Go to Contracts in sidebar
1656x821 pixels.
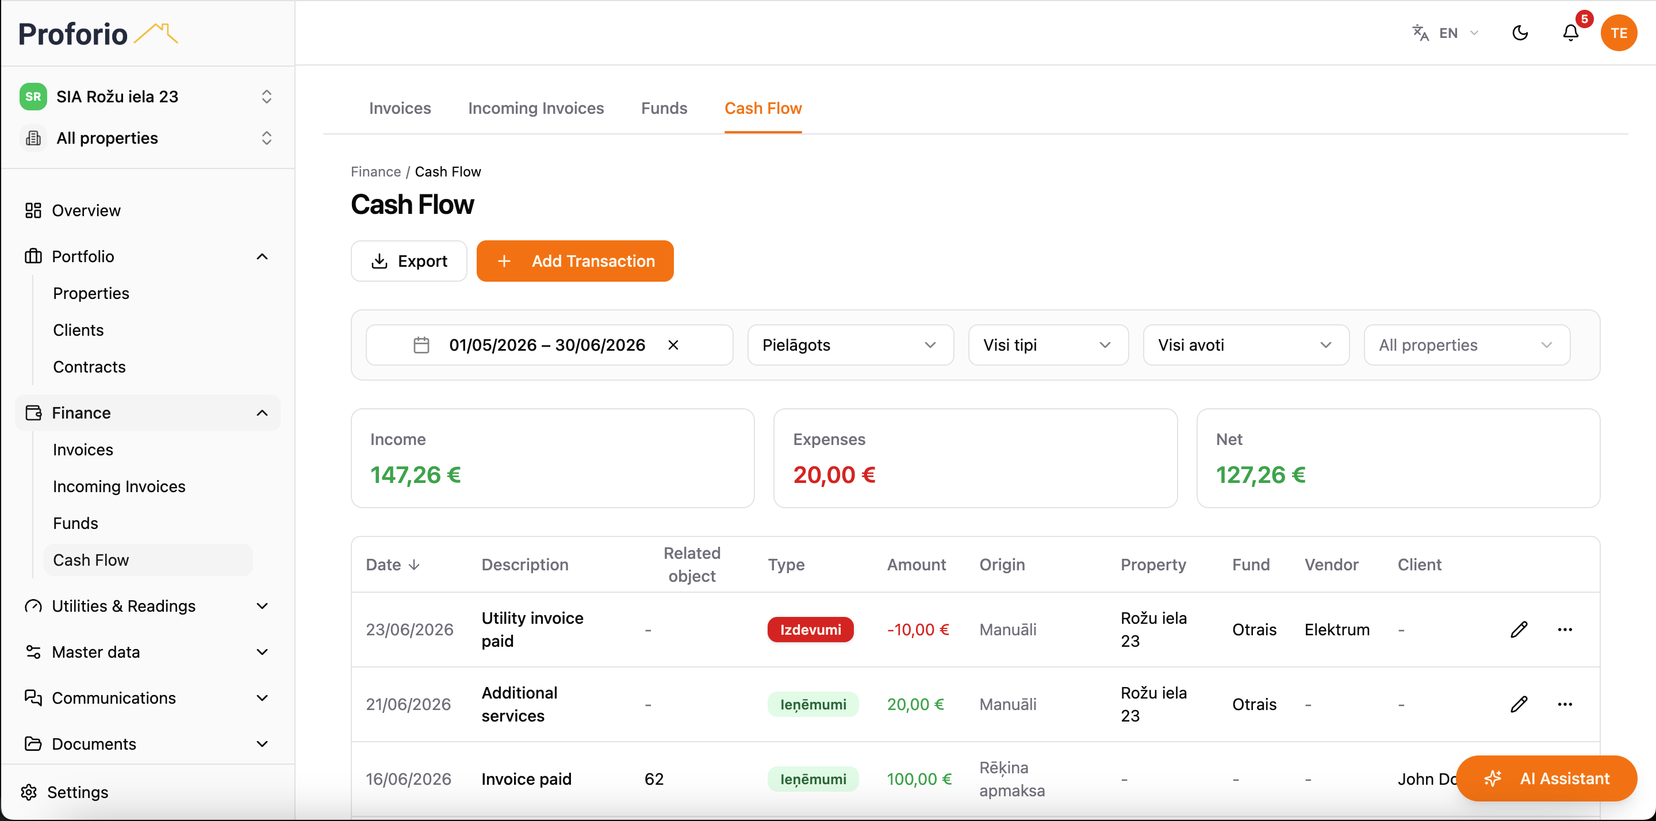tap(89, 366)
